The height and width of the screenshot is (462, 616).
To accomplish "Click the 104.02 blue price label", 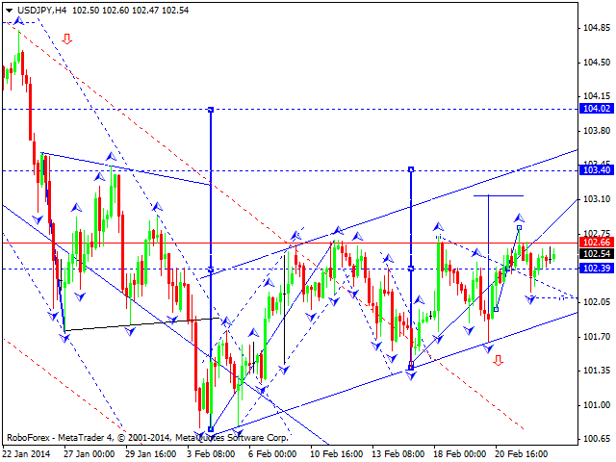I will click(598, 110).
